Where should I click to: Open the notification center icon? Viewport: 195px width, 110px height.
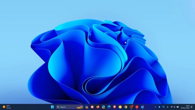[x=192, y=107]
